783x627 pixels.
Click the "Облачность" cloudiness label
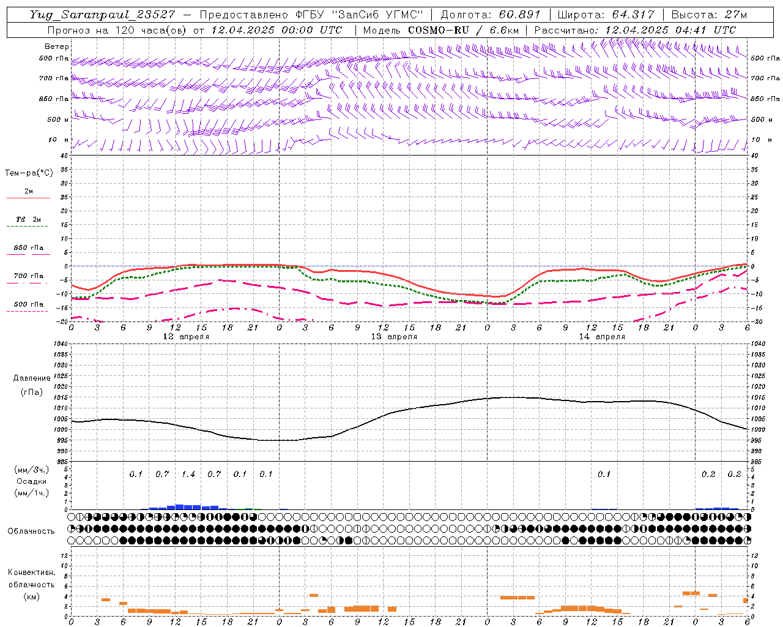tap(31, 531)
